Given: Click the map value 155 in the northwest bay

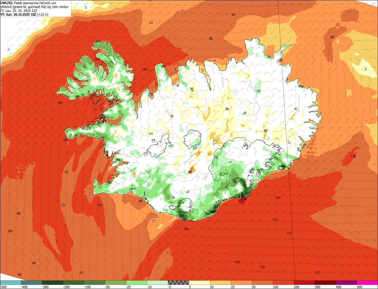Looking at the screenshot, I should coord(145,69).
